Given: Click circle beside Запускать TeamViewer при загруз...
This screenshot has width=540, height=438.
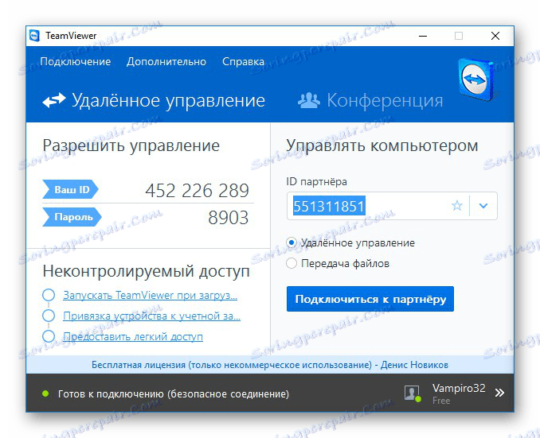Looking at the screenshot, I should (x=49, y=295).
